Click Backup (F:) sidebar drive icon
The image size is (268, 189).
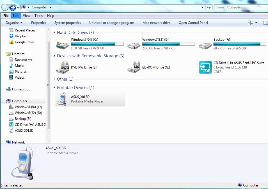tap(11, 119)
